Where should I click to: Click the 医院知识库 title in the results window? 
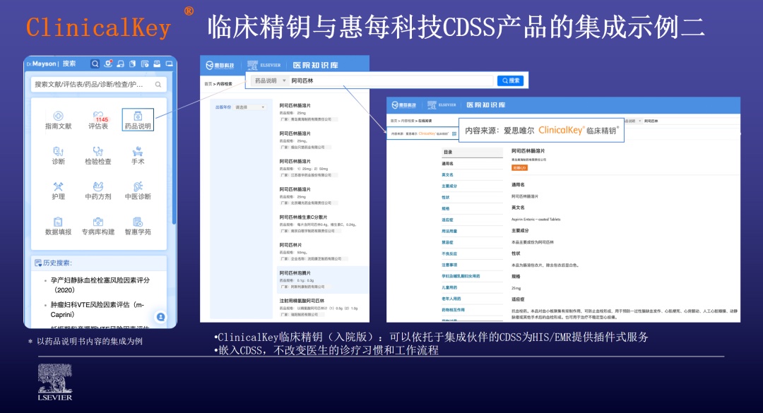pyautogui.click(x=315, y=65)
